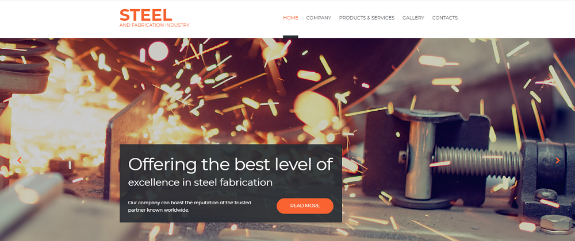This screenshot has height=241, width=575.
Task: Navigate to the Company page
Action: tap(319, 18)
